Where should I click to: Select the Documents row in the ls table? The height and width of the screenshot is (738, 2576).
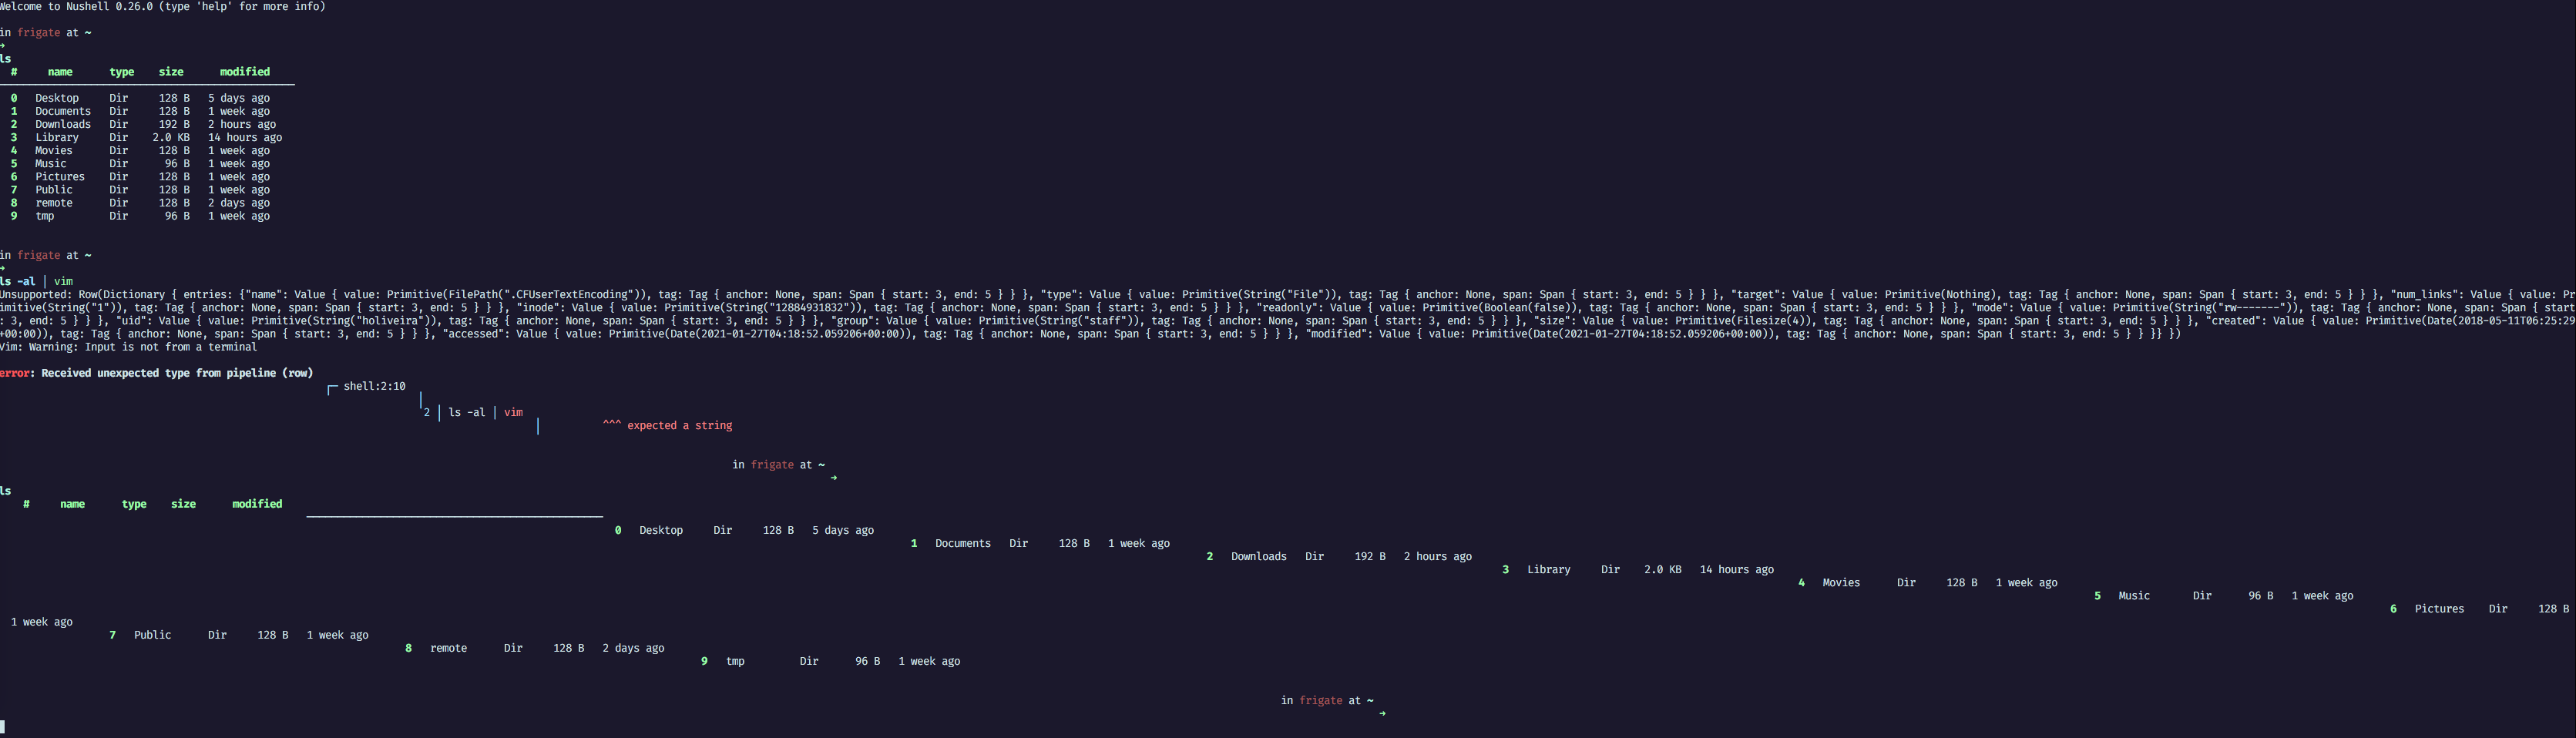click(x=62, y=111)
